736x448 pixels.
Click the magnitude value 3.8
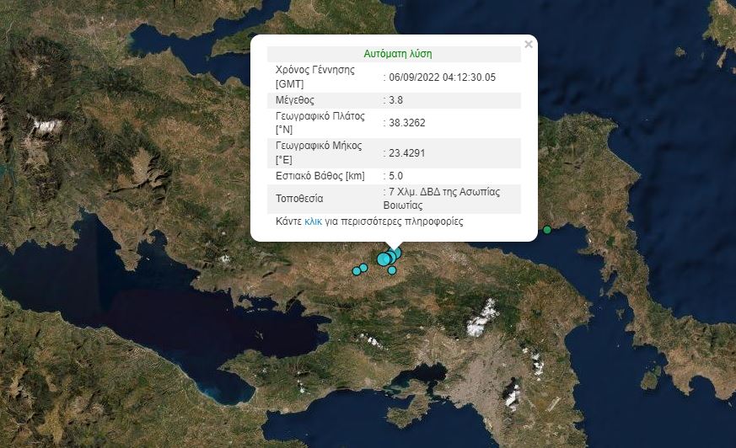[395, 100]
